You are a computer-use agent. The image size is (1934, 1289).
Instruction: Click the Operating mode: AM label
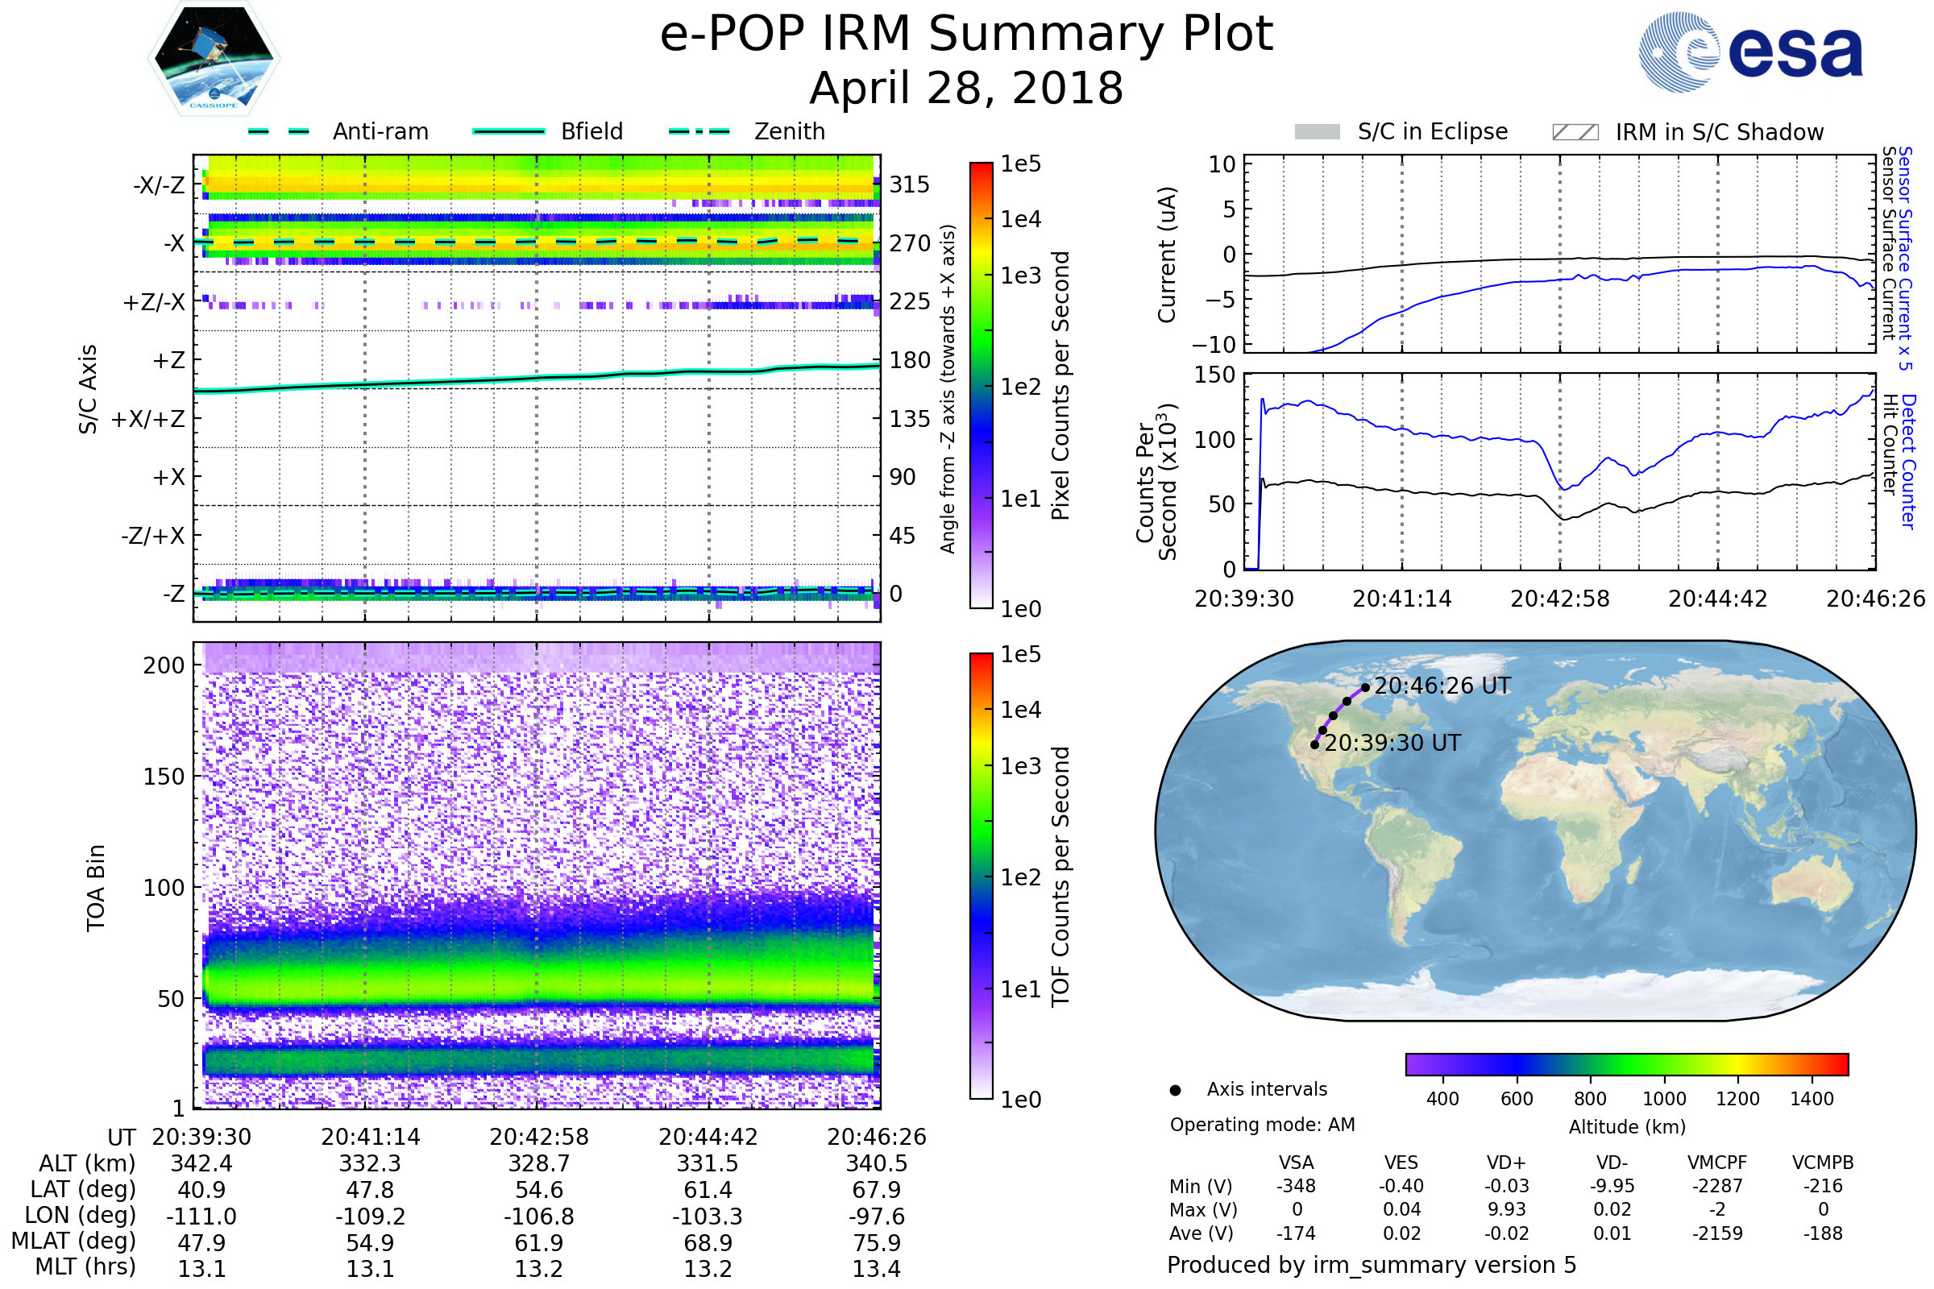(1262, 1125)
